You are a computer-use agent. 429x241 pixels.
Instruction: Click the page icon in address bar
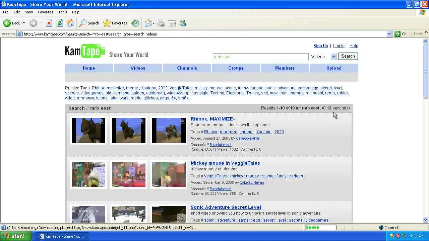[20, 34]
